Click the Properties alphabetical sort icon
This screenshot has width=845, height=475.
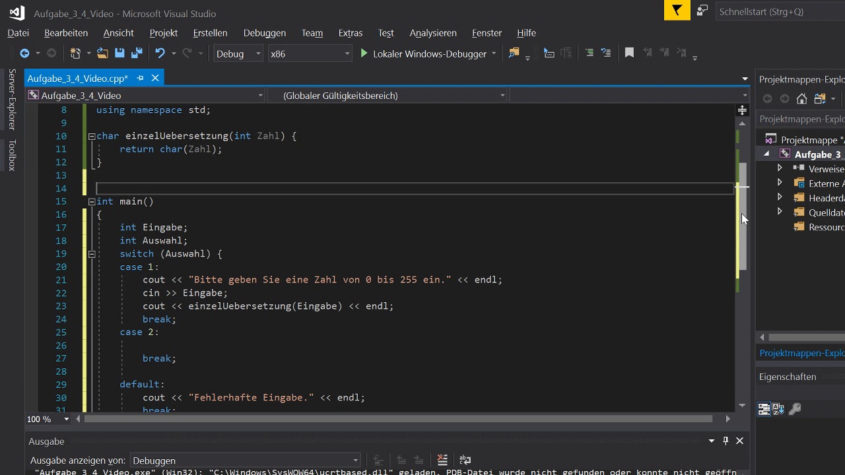pos(778,409)
